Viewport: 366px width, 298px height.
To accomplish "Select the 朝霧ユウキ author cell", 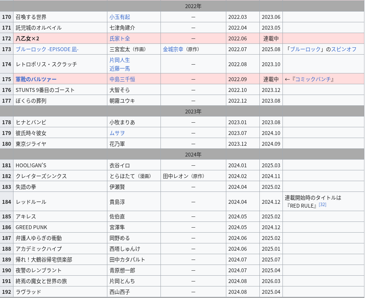I will coord(134,101).
